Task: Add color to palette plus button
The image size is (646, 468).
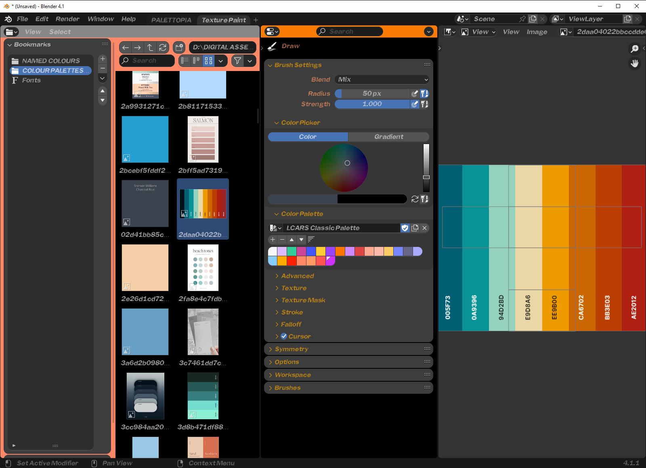Action: coord(273,240)
